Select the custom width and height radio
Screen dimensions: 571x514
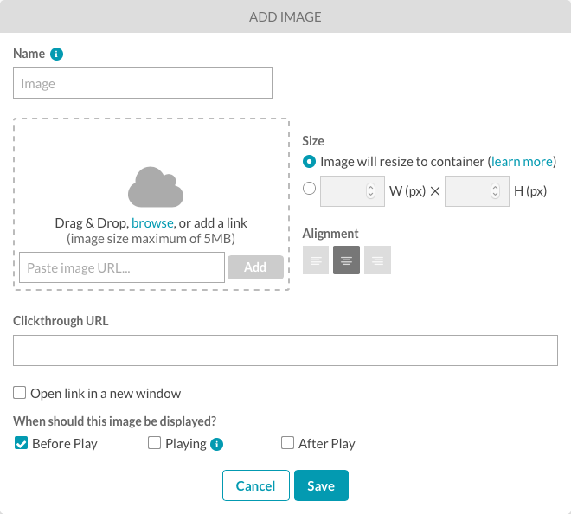(x=309, y=189)
